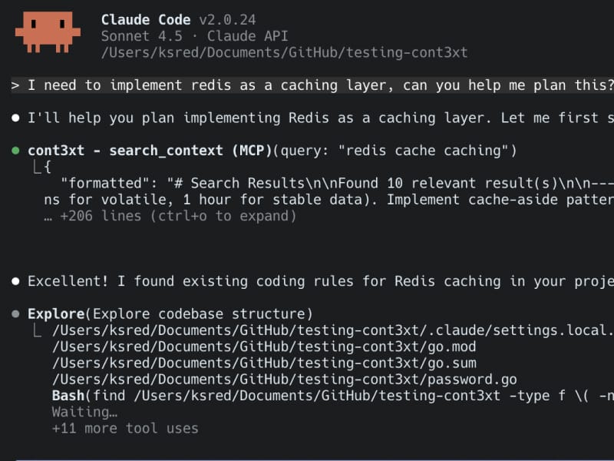Click the tree bracket before the JSON output
614x461 pixels.
pos(37,167)
